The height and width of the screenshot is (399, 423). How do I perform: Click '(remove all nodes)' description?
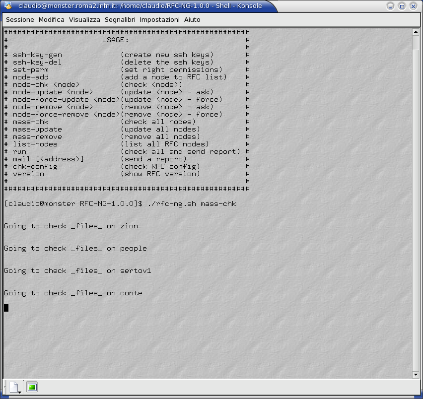point(160,136)
